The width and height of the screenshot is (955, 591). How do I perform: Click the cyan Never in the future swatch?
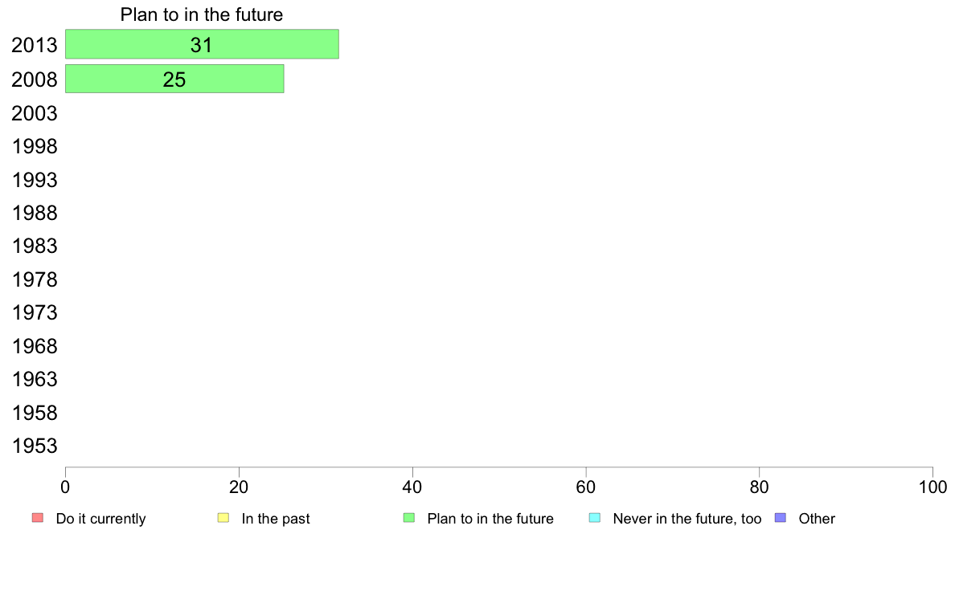coord(595,518)
